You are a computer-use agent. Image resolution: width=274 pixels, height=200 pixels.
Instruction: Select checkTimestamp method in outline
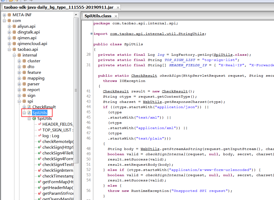click(x=58, y=176)
